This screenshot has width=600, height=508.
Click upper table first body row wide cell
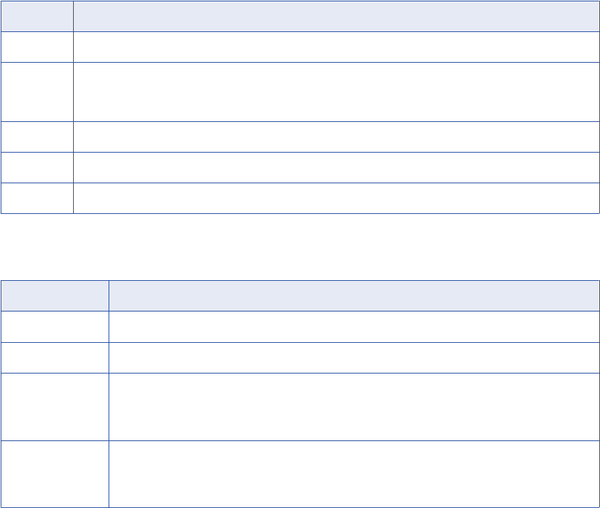pos(336,47)
